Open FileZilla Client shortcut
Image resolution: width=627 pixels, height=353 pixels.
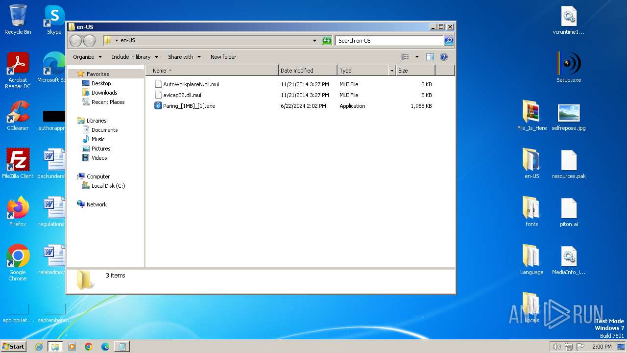(x=18, y=164)
